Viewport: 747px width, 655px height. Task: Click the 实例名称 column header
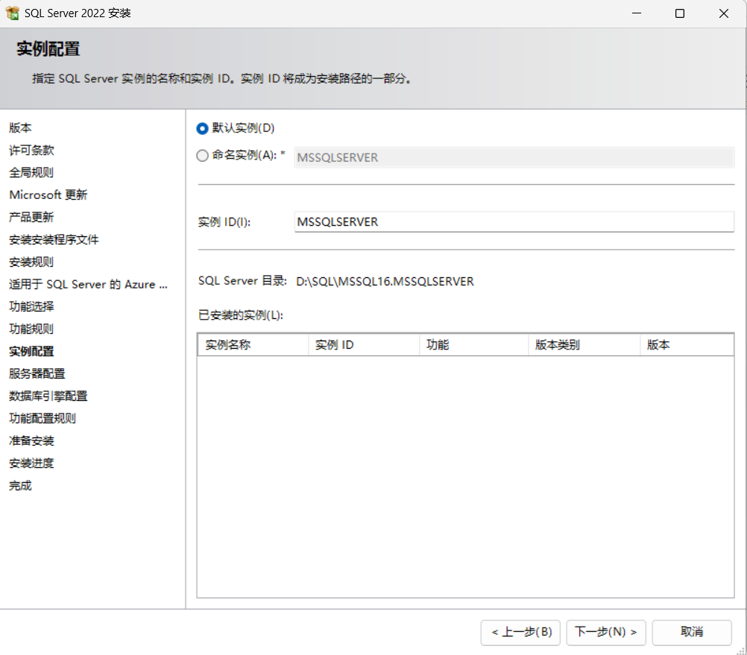pyautogui.click(x=253, y=344)
